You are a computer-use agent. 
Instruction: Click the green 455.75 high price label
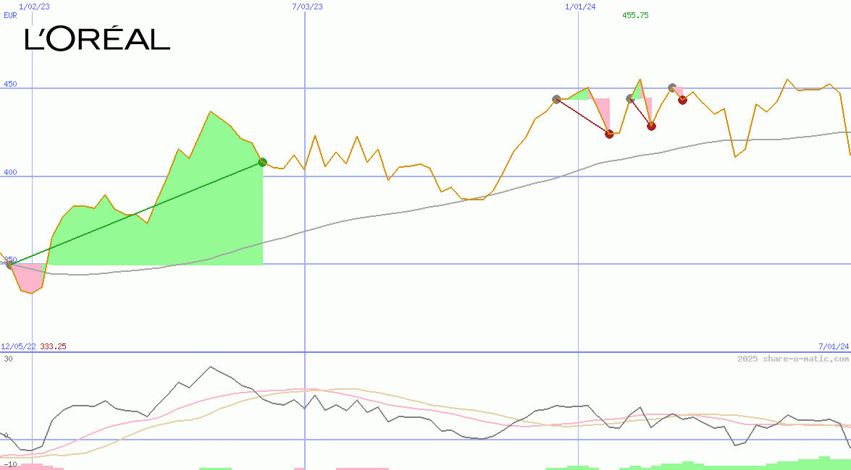point(635,15)
